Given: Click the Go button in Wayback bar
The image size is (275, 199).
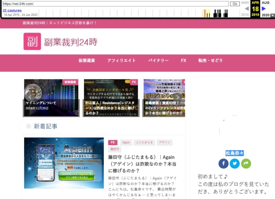Looking at the screenshot, I should 235,4.
